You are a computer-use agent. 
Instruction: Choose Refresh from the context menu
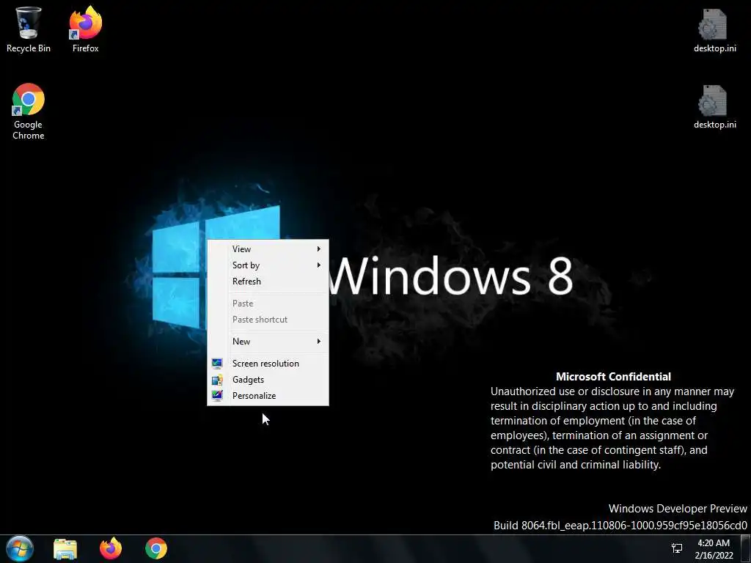tap(268, 281)
